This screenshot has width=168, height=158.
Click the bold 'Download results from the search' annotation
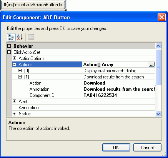(x=119, y=89)
